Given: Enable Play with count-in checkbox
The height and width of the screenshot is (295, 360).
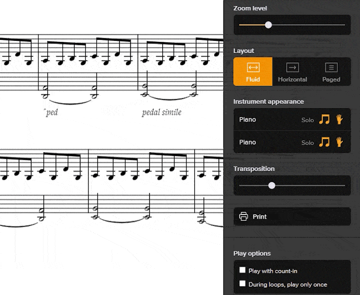Looking at the screenshot, I should (242, 270).
